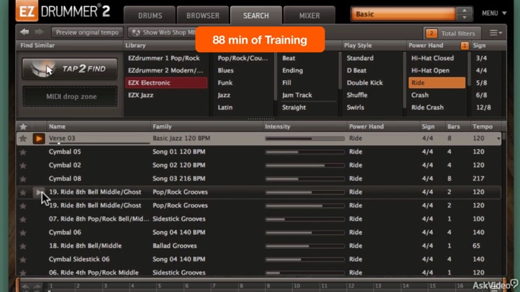Choose the Shuffle play style
Screen dimensions: 520x292
pos(356,95)
